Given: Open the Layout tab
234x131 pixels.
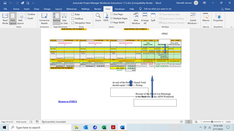Looking at the screenshot, I should click(x=58, y=9).
